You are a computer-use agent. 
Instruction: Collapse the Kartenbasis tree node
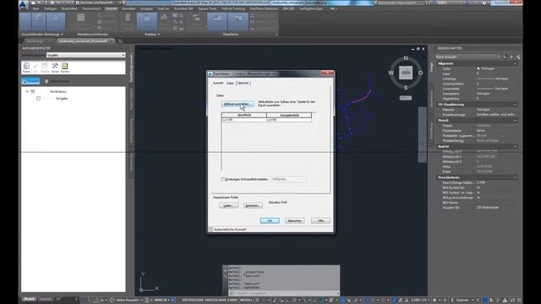27,92
